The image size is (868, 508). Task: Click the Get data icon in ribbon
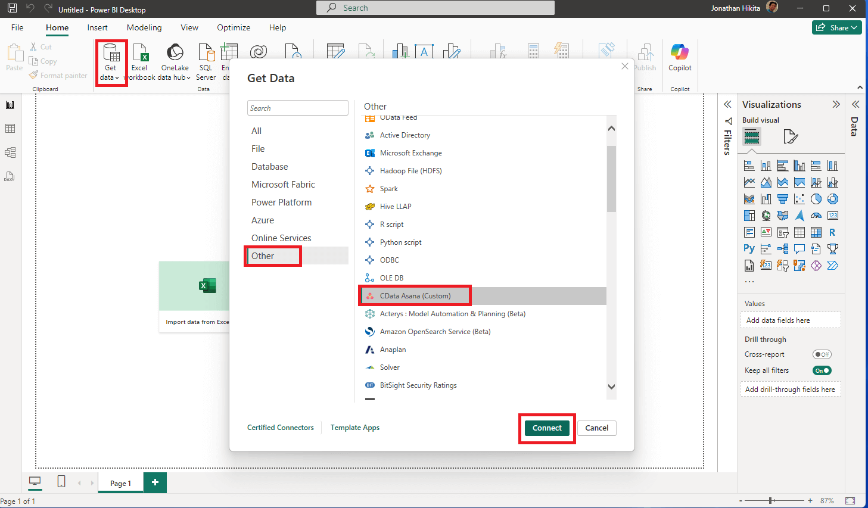tap(111, 54)
